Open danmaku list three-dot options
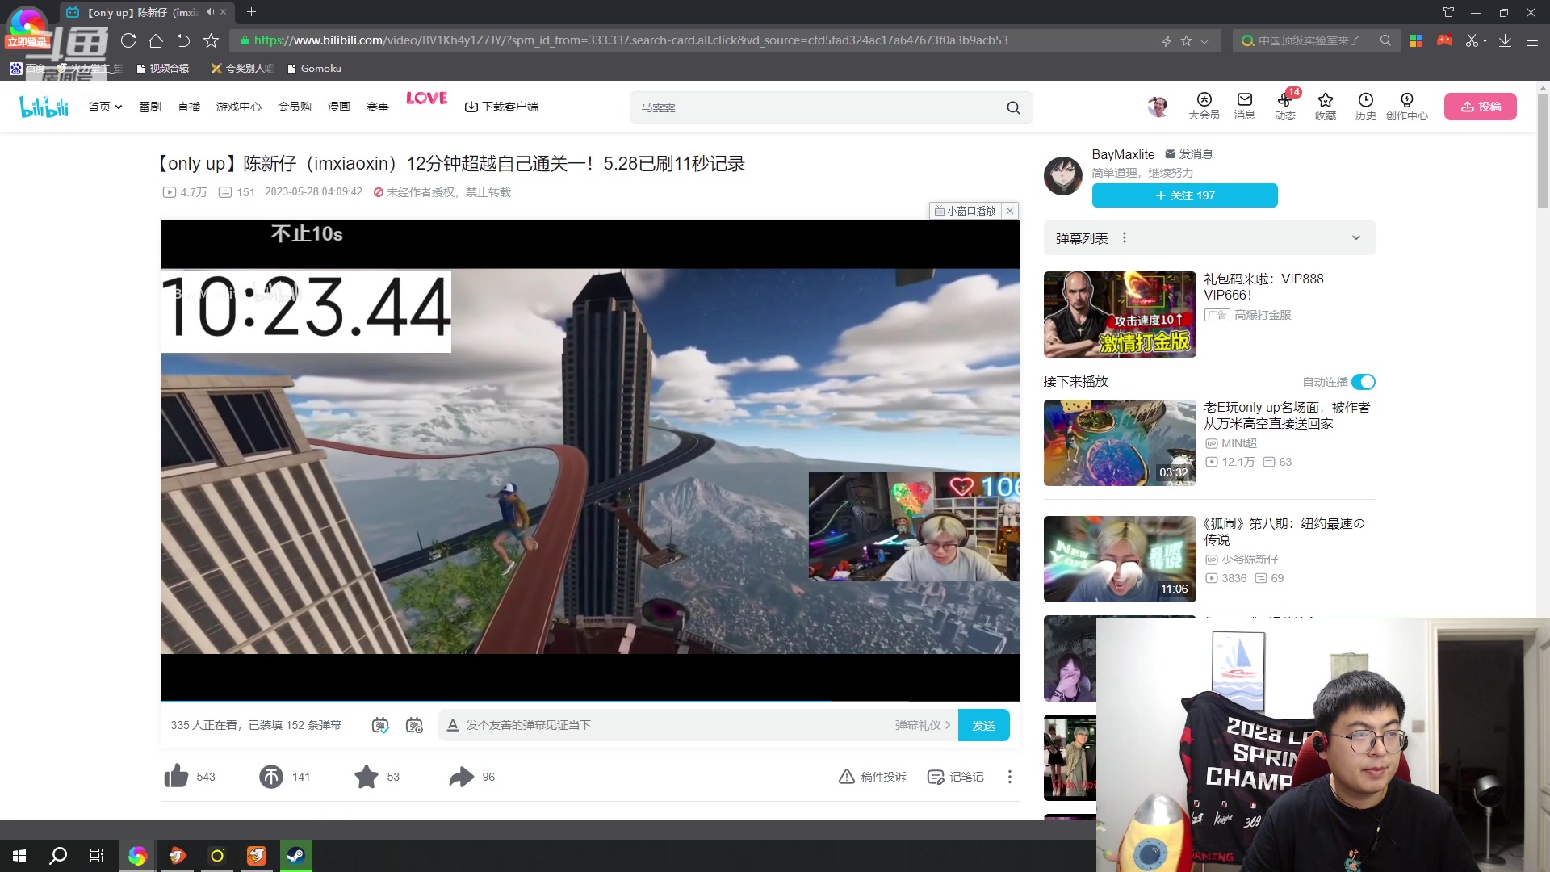The height and width of the screenshot is (872, 1550). 1124,237
